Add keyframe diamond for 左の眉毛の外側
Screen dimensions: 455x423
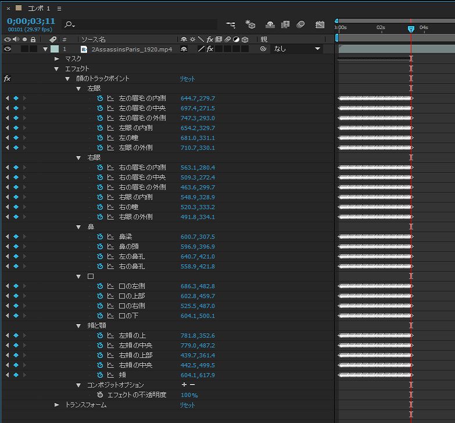[x=16, y=118]
